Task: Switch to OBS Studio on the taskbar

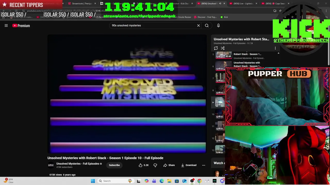Action: click(x=192, y=181)
